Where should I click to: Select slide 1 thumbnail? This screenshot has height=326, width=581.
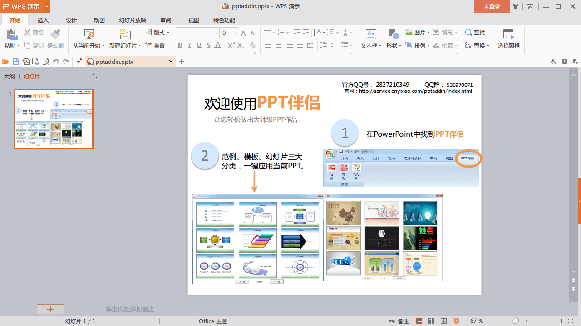[x=54, y=119]
